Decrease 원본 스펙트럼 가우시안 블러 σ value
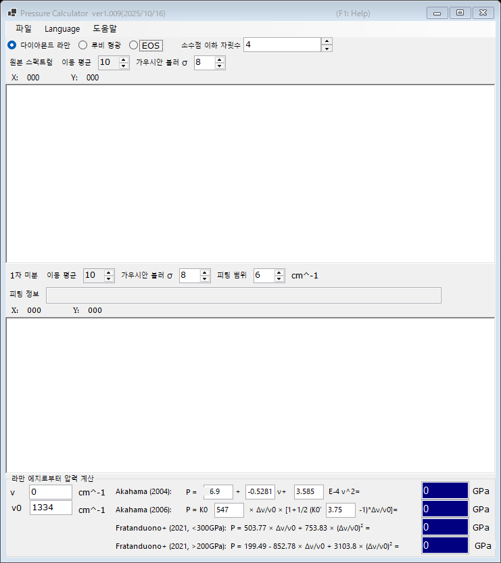Viewport: 501px width, 563px height. (x=220, y=66)
